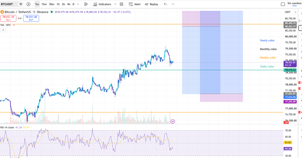Viewport: 302px width, 158px height.
Task: Click the 78,615.22 green price label
Action: (x=290, y=70)
